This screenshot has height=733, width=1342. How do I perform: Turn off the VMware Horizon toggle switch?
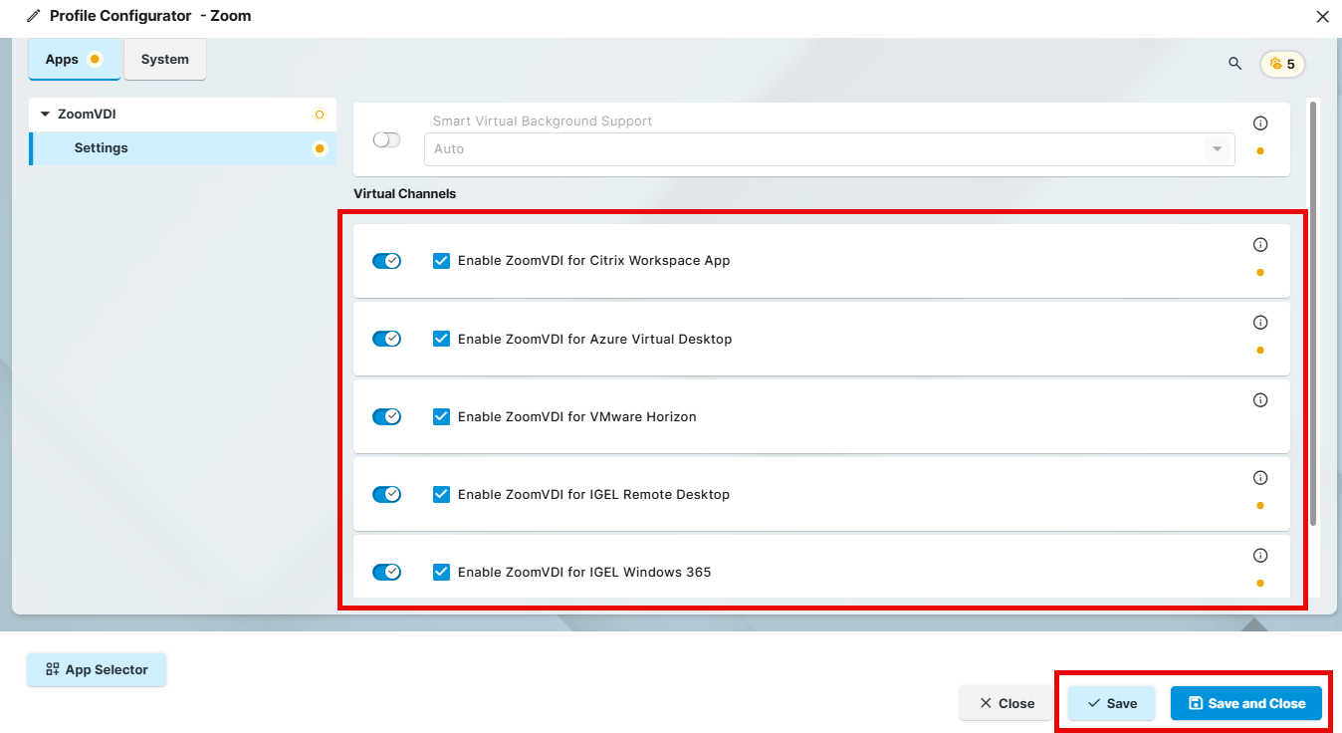coord(386,416)
